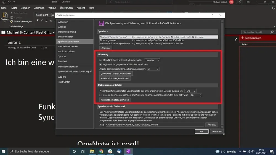Screen dimensions: 276x155
Task: Click the expand page diagonal arrow icon
Action: pos(236,39)
